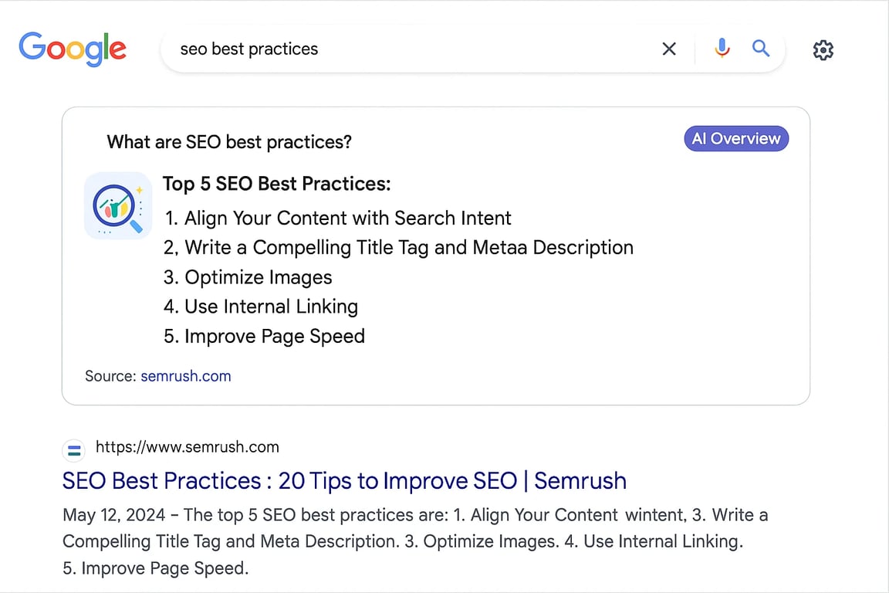This screenshot has height=593, width=889.
Task: Open settings via the gear icon
Action: click(823, 50)
